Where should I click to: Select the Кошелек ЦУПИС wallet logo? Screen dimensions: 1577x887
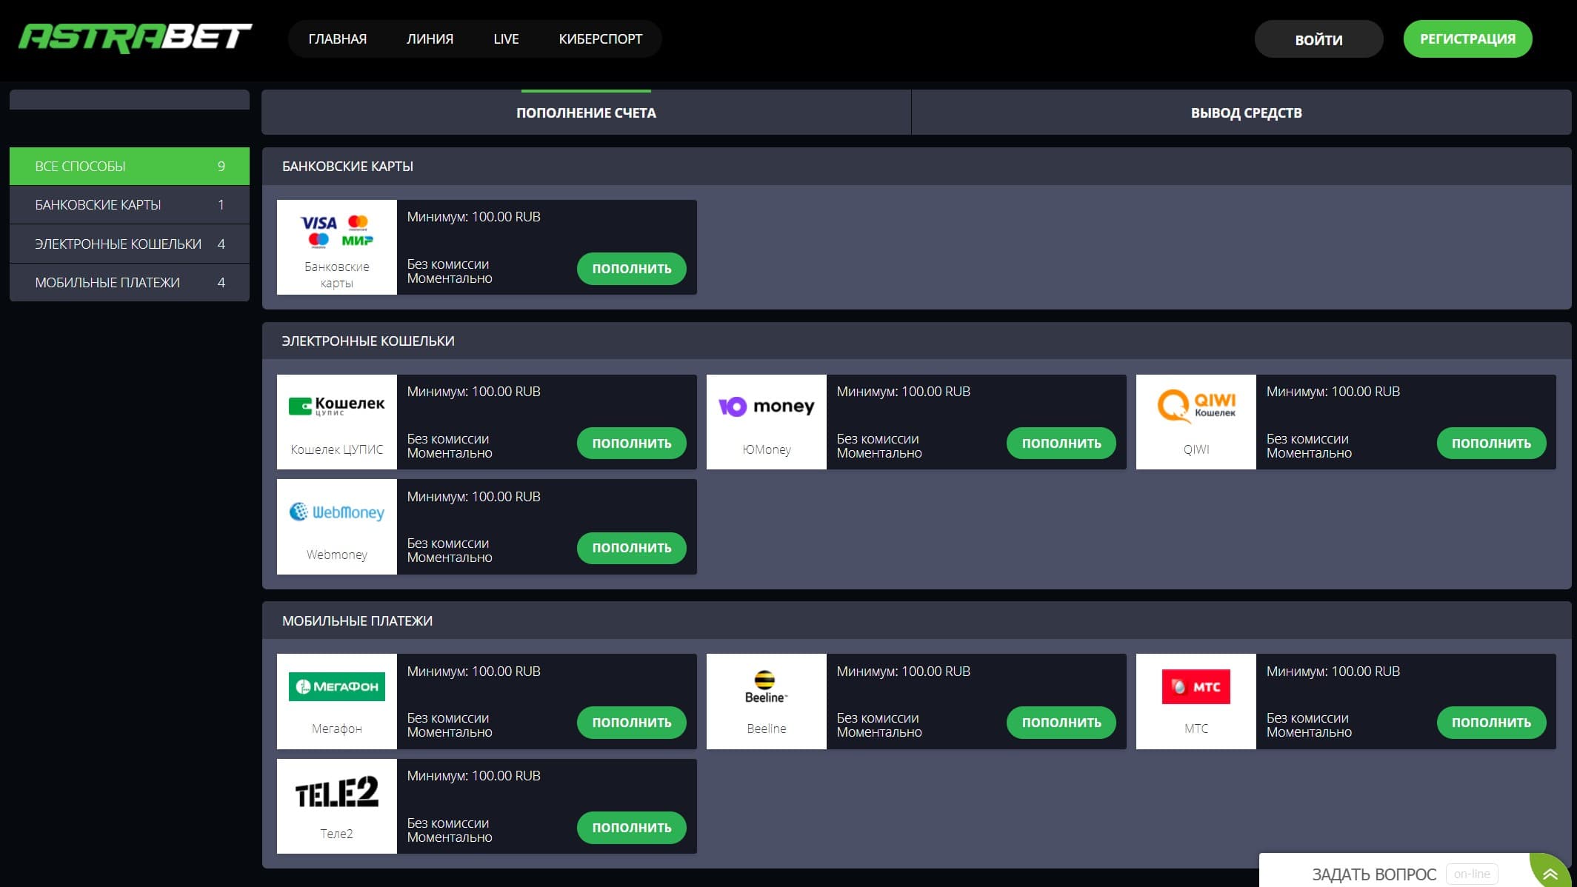[x=337, y=406]
